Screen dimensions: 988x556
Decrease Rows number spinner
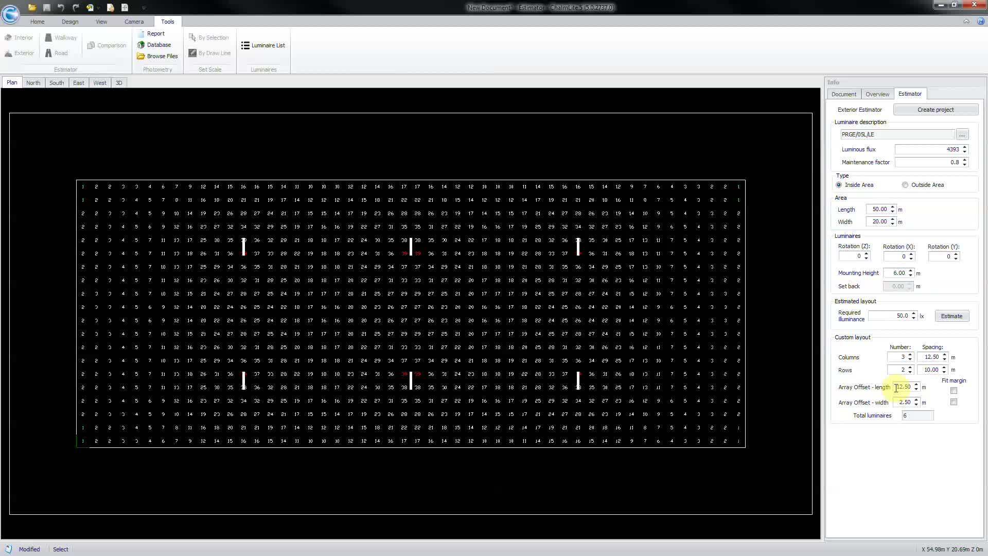click(x=910, y=372)
